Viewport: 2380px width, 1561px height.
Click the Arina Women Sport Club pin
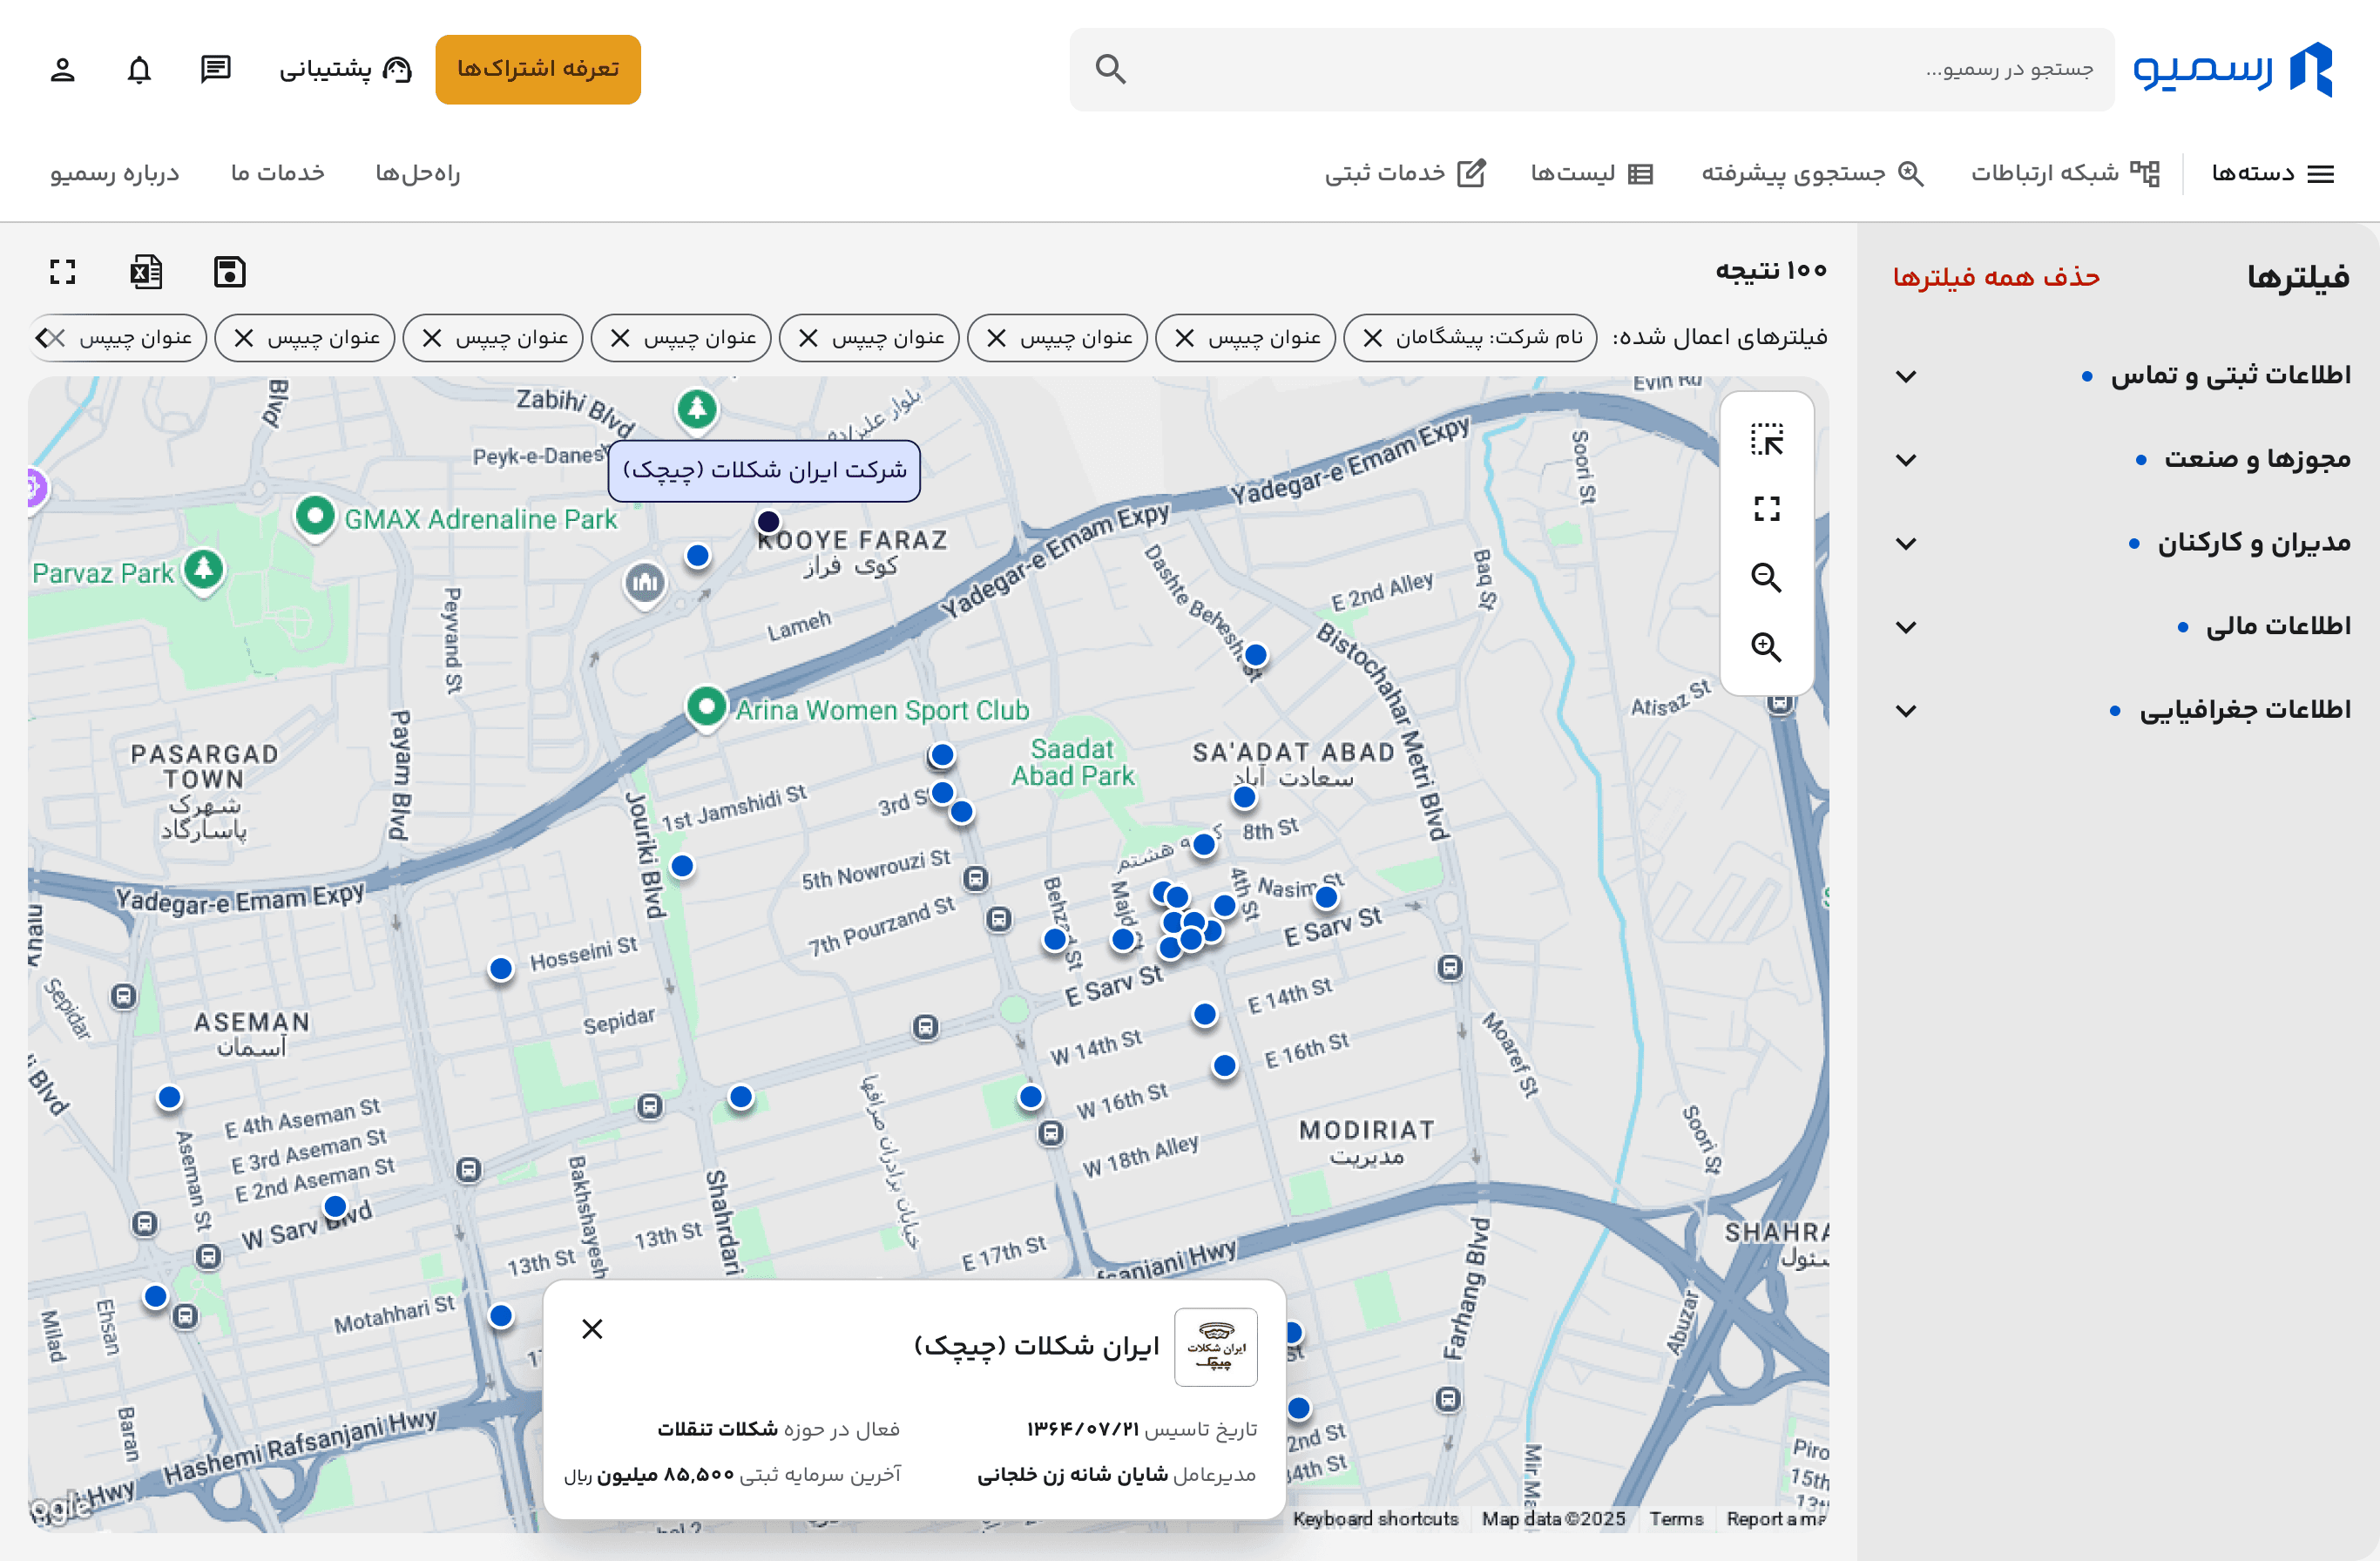pos(706,708)
